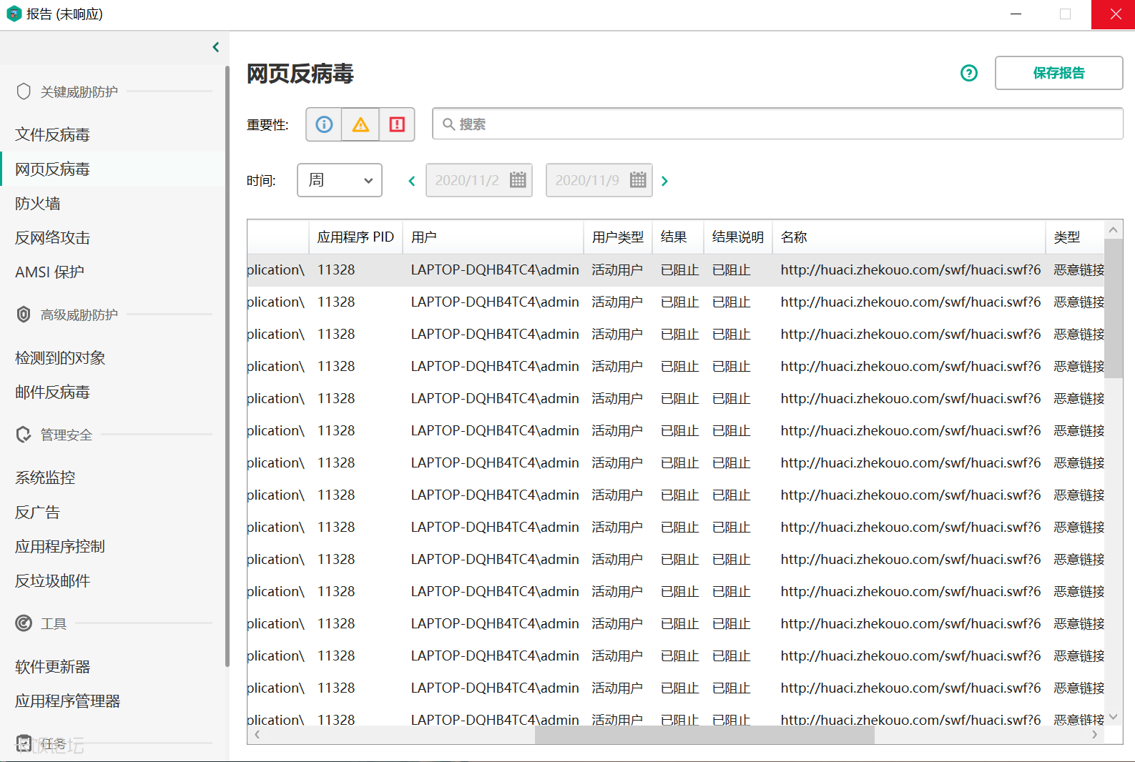Open 反广告 report section

coord(38,512)
